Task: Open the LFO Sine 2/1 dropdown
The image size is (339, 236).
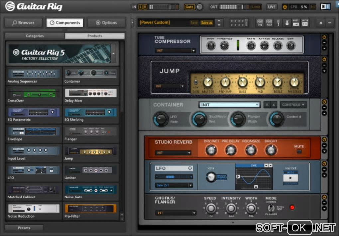Action: point(174,185)
